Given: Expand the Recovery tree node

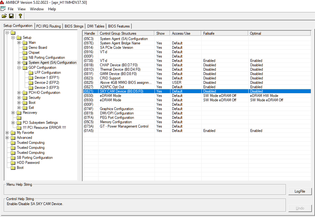Looking at the screenshot, I should coord(13,113).
